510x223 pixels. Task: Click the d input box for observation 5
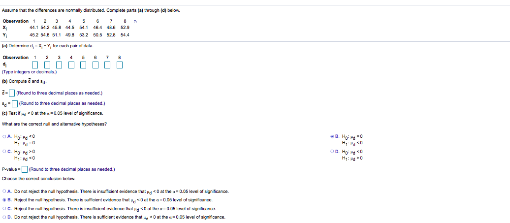(x=83, y=65)
